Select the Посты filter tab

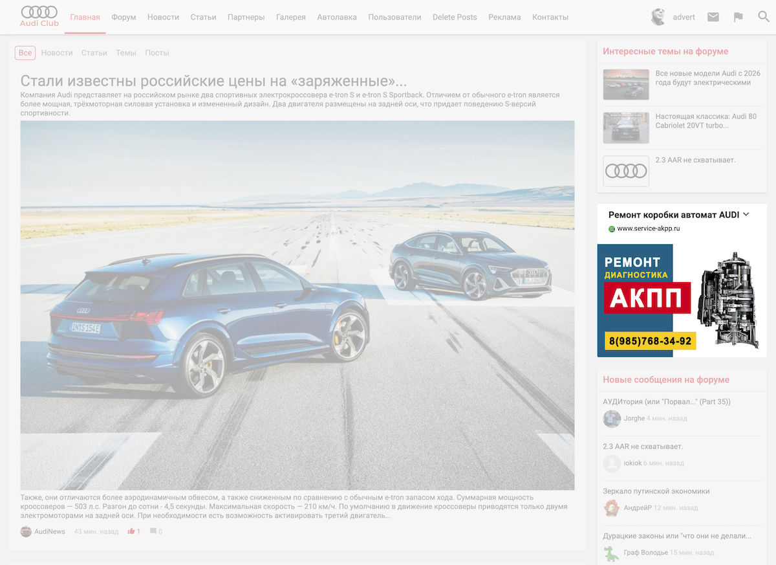pos(157,53)
